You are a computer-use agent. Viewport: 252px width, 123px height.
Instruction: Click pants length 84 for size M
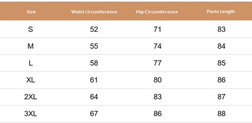[221, 46]
